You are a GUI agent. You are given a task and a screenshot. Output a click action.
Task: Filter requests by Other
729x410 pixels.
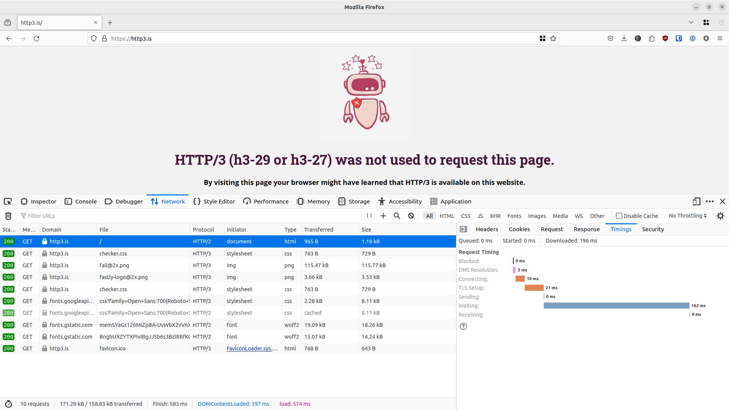597,216
